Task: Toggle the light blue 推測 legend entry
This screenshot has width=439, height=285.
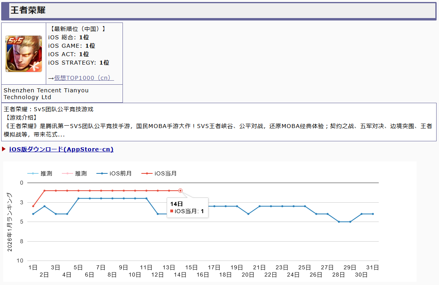Action: (x=40, y=173)
